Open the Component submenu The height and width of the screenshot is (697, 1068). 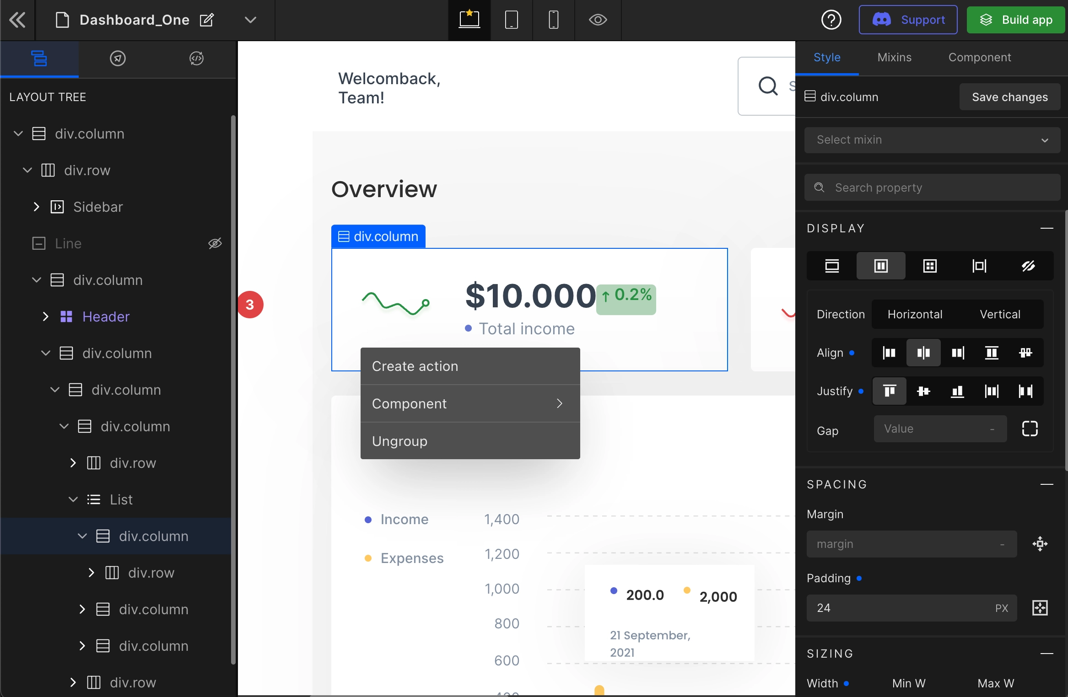[x=470, y=404]
